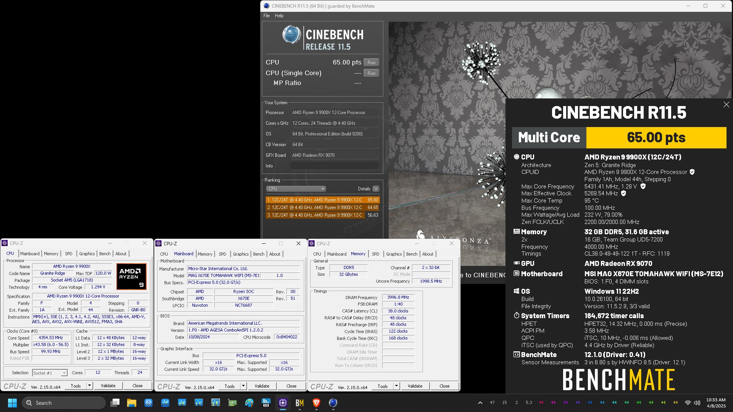Open File Explorer from the taskbar
The width and height of the screenshot is (733, 412).
[x=132, y=403]
